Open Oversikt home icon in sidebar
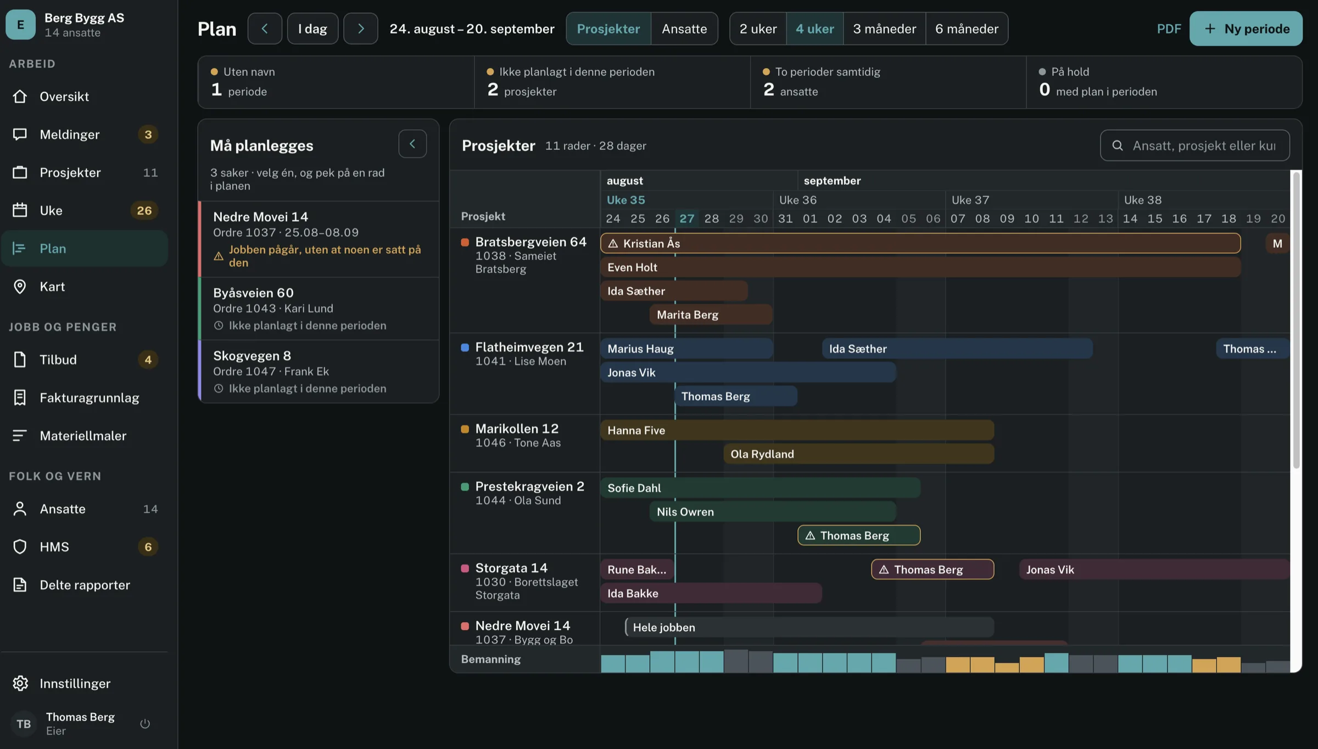 pos(20,96)
